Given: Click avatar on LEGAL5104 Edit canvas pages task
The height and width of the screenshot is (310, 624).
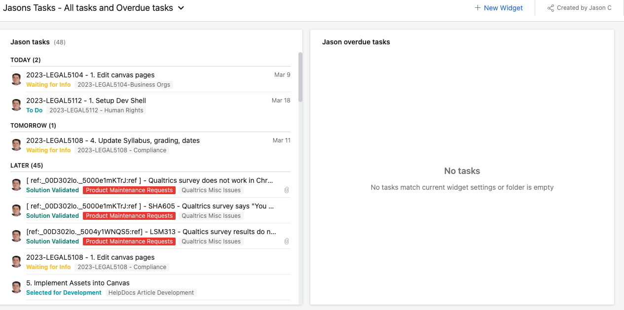Looking at the screenshot, I should [16, 79].
